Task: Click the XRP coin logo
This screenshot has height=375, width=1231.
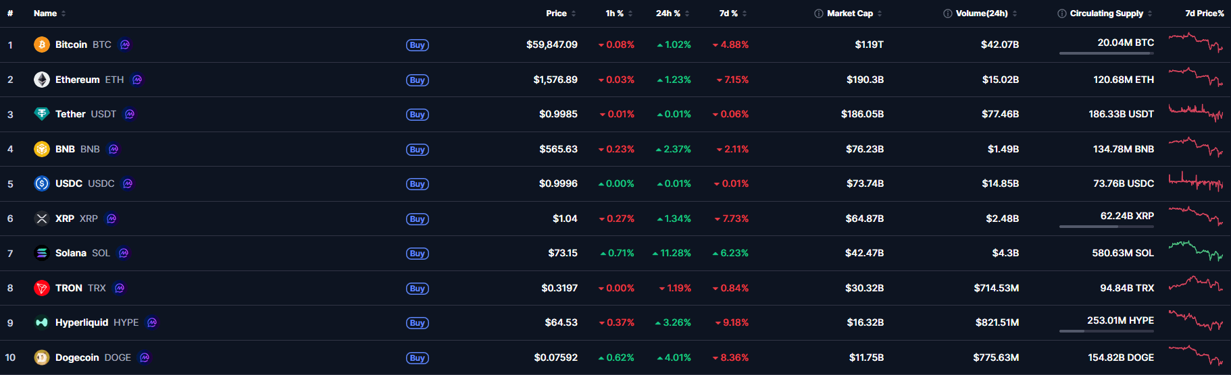Action: pyautogui.click(x=42, y=219)
